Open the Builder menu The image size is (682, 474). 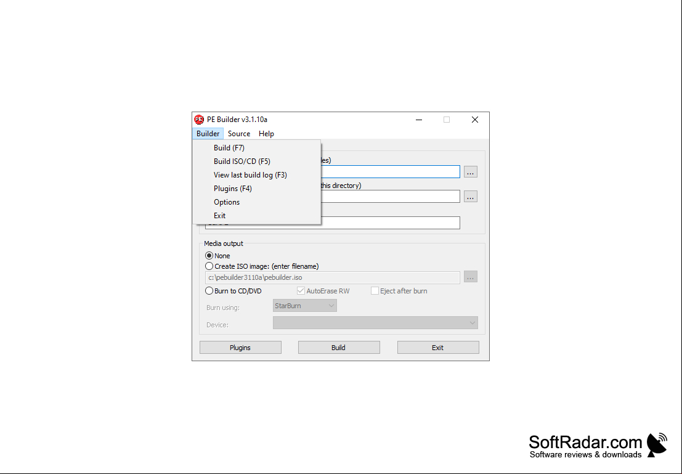pyautogui.click(x=208, y=134)
